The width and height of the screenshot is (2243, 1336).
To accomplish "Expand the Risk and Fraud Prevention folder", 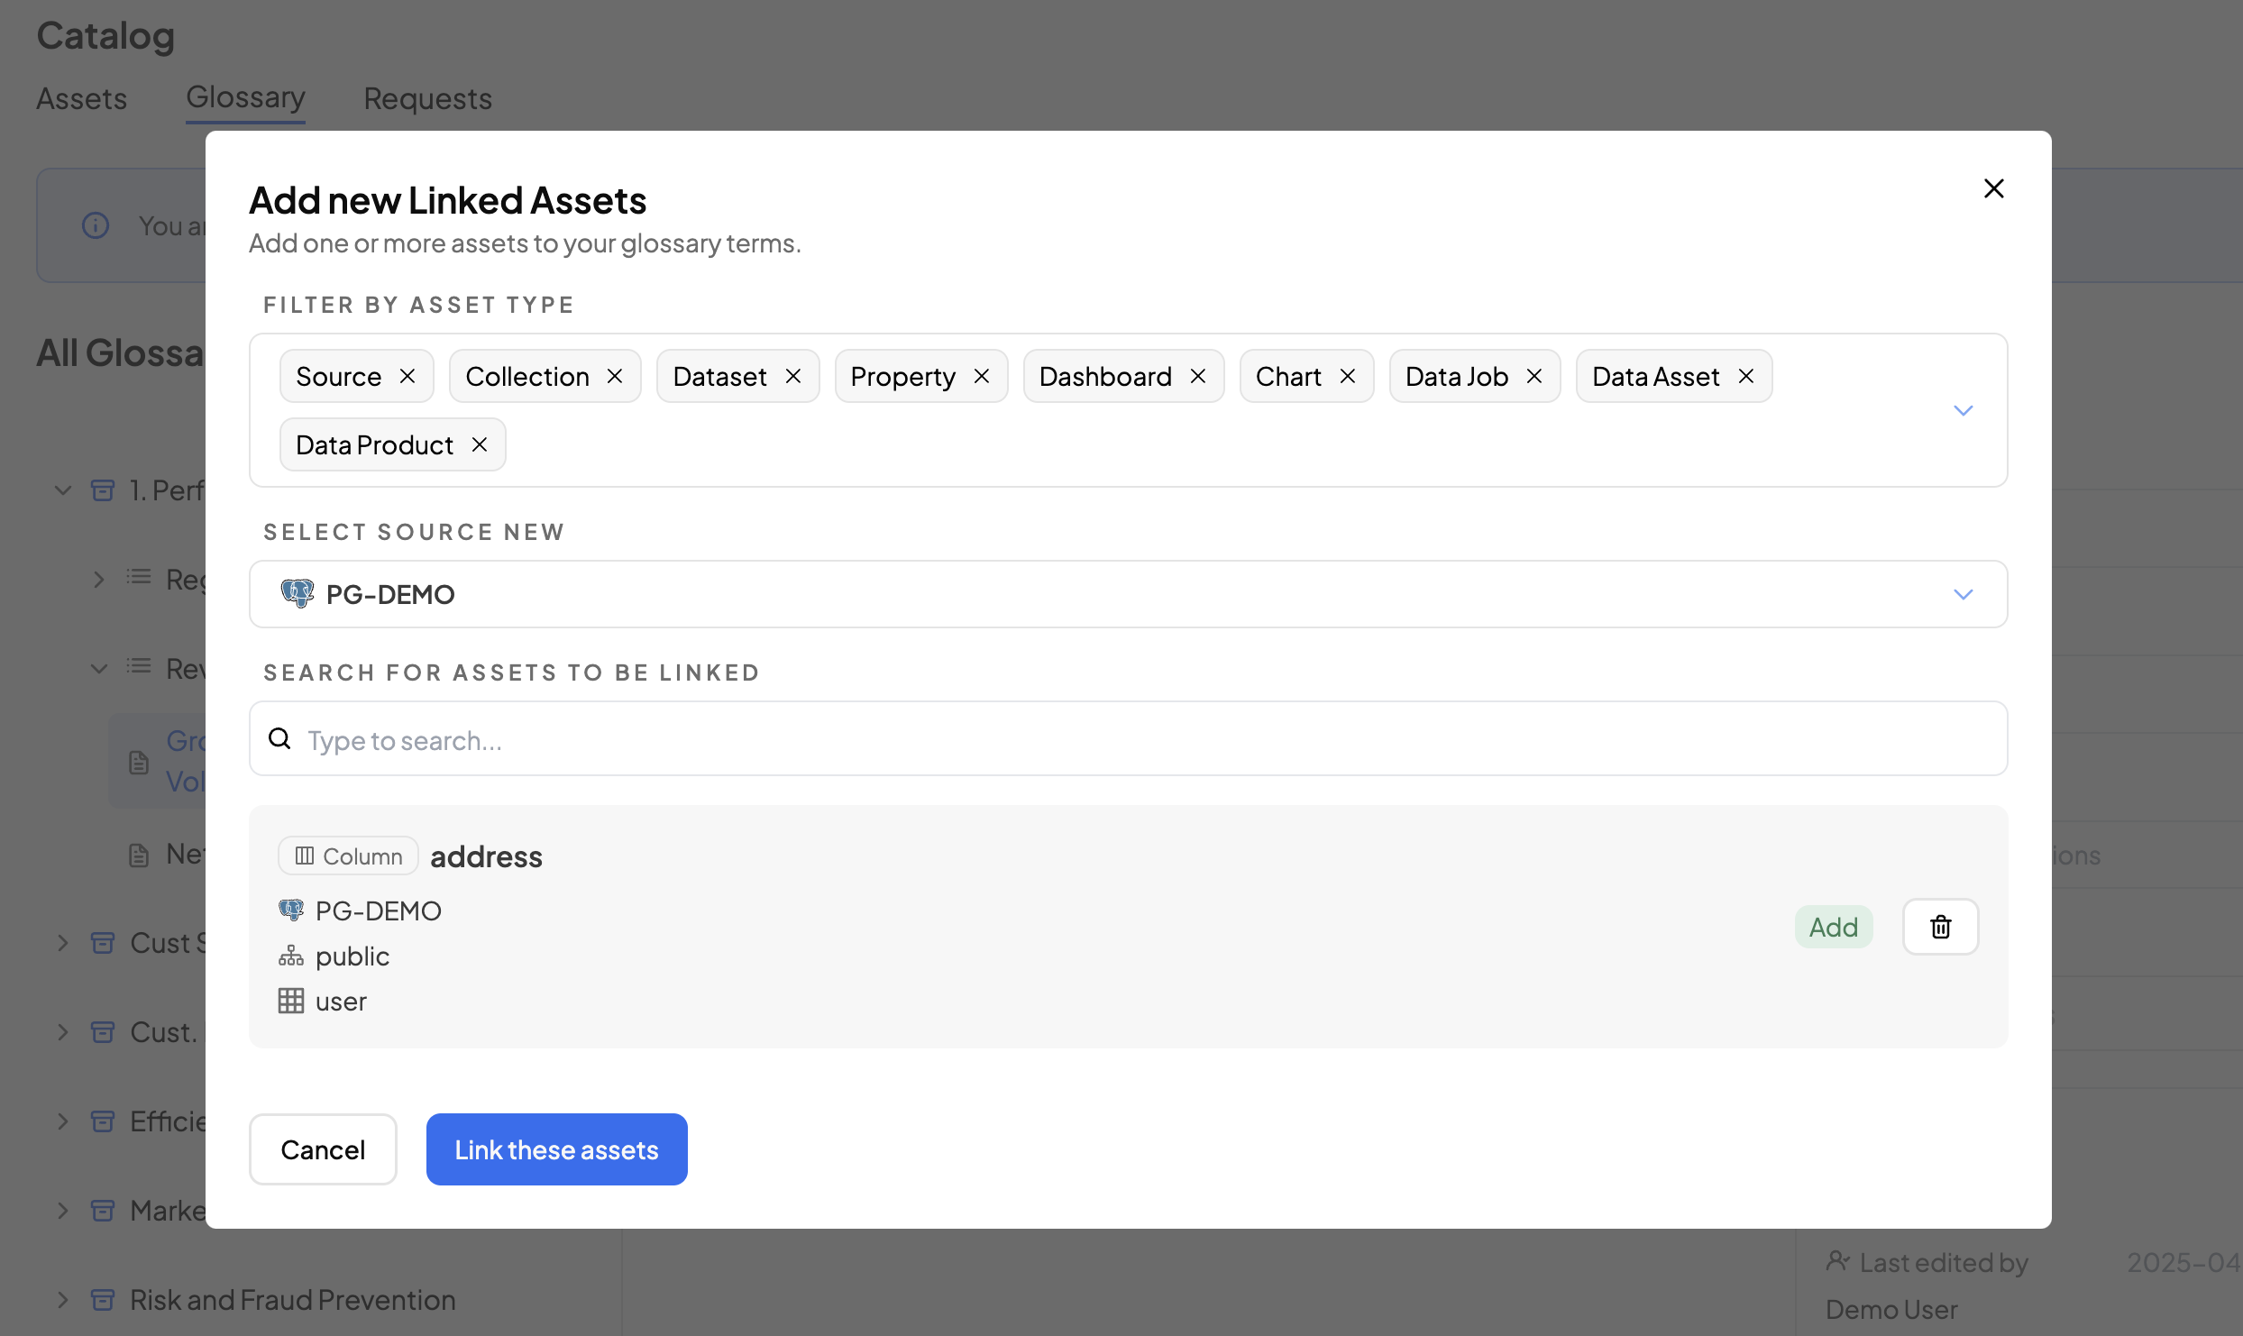I will (x=62, y=1300).
